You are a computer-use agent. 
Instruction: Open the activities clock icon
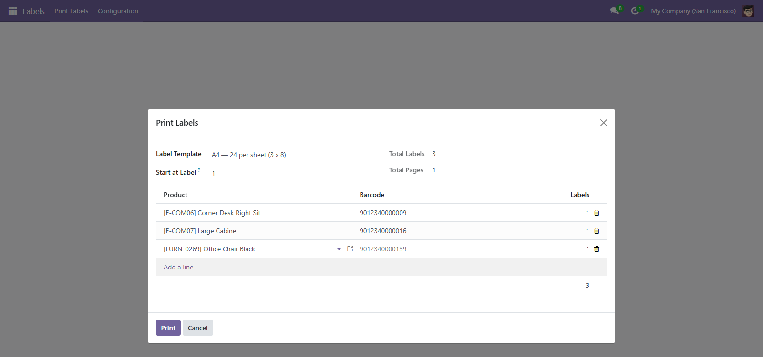pos(635,11)
